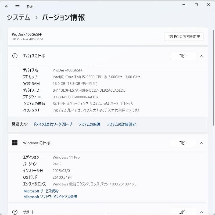Click the Windows logo icon beside Windows の仕様
Image resolution: width=215 pixels, height=215 pixels.
15,143
